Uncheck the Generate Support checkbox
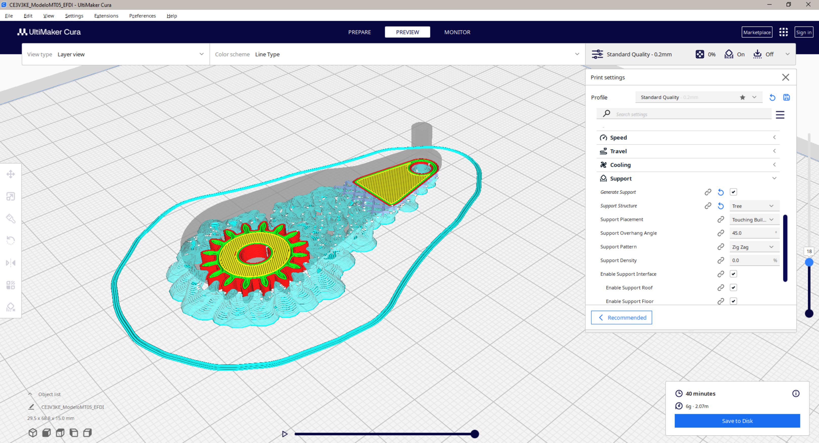The width and height of the screenshot is (819, 443). pos(733,192)
